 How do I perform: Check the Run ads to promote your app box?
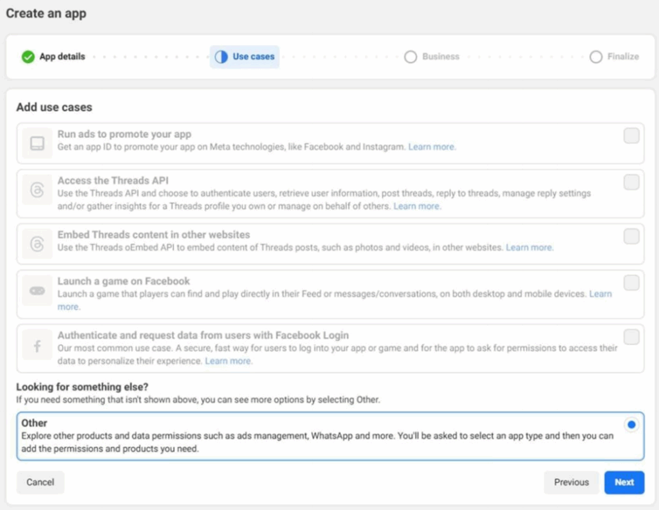(631, 136)
